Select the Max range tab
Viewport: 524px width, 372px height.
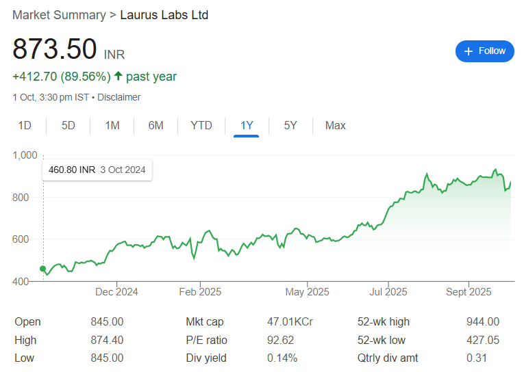(336, 125)
